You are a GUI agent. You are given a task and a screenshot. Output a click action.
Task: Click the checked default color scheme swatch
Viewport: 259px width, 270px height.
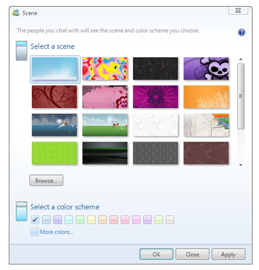tap(35, 220)
